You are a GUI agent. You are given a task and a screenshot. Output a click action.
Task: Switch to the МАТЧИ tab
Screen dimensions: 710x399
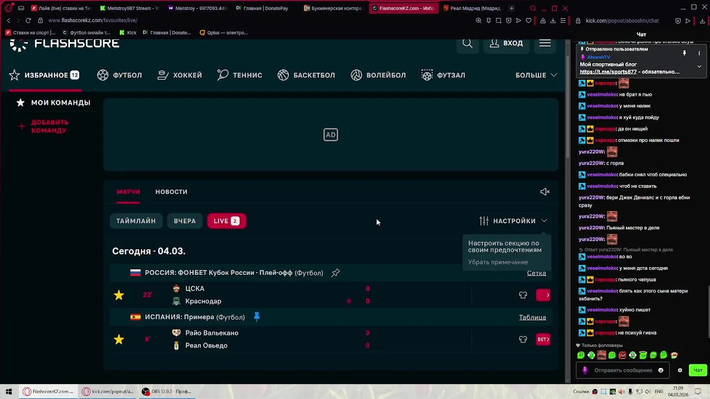tap(128, 192)
